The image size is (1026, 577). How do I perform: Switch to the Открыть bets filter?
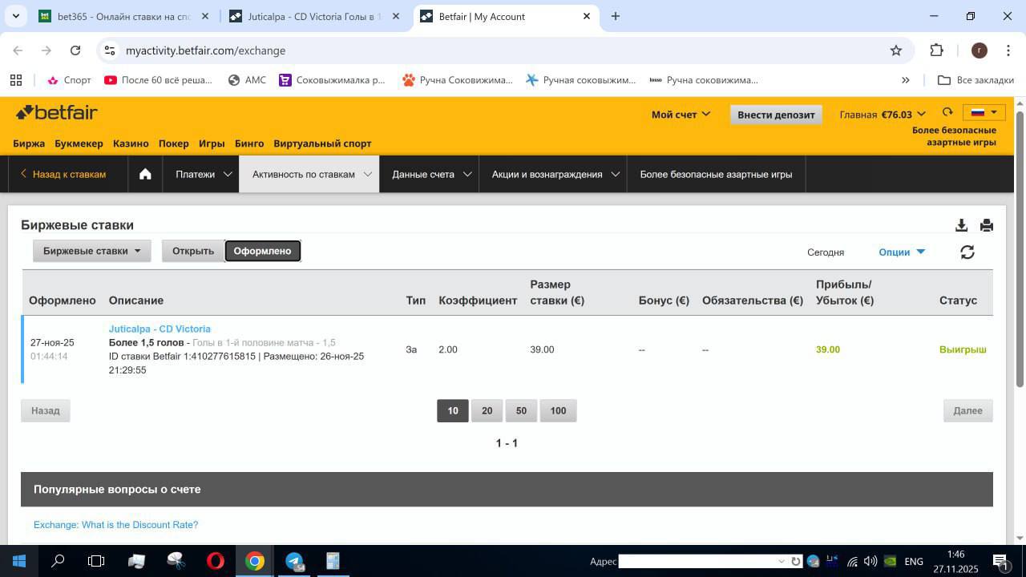[192, 251]
